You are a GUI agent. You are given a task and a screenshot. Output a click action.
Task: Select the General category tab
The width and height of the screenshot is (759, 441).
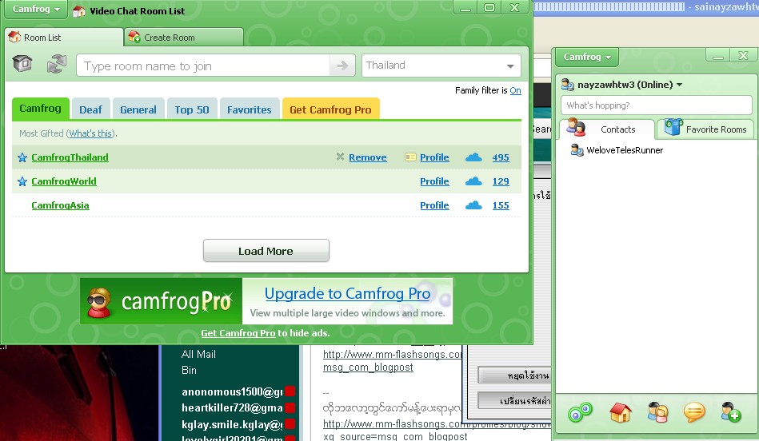tap(138, 109)
